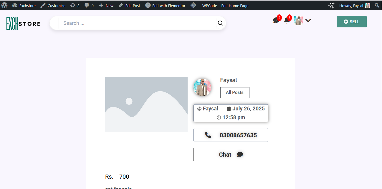
Task: Select Edit Post in admin bar
Action: 129,6
